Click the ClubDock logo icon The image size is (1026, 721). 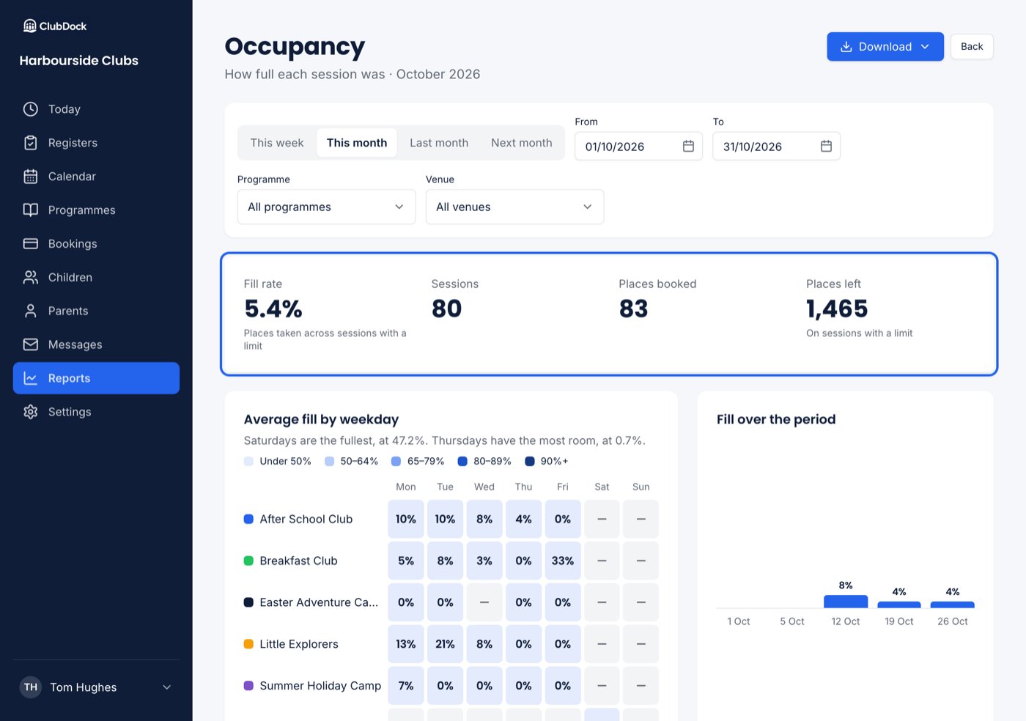click(x=30, y=26)
